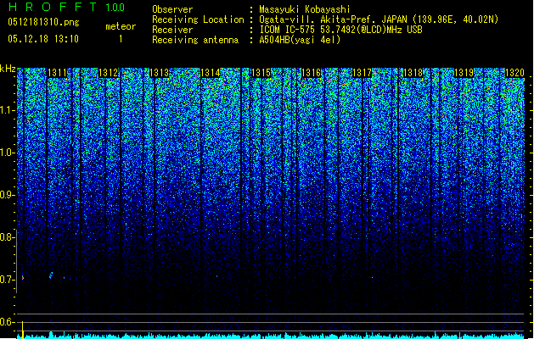Click the 1313 time marker
The height and width of the screenshot is (339, 534).
(159, 73)
